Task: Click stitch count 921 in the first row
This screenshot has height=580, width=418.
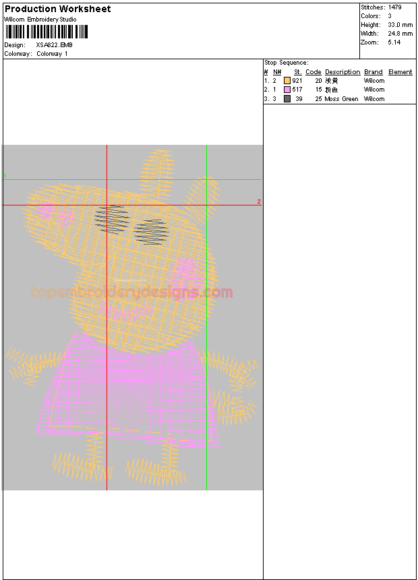Action: pos(297,81)
